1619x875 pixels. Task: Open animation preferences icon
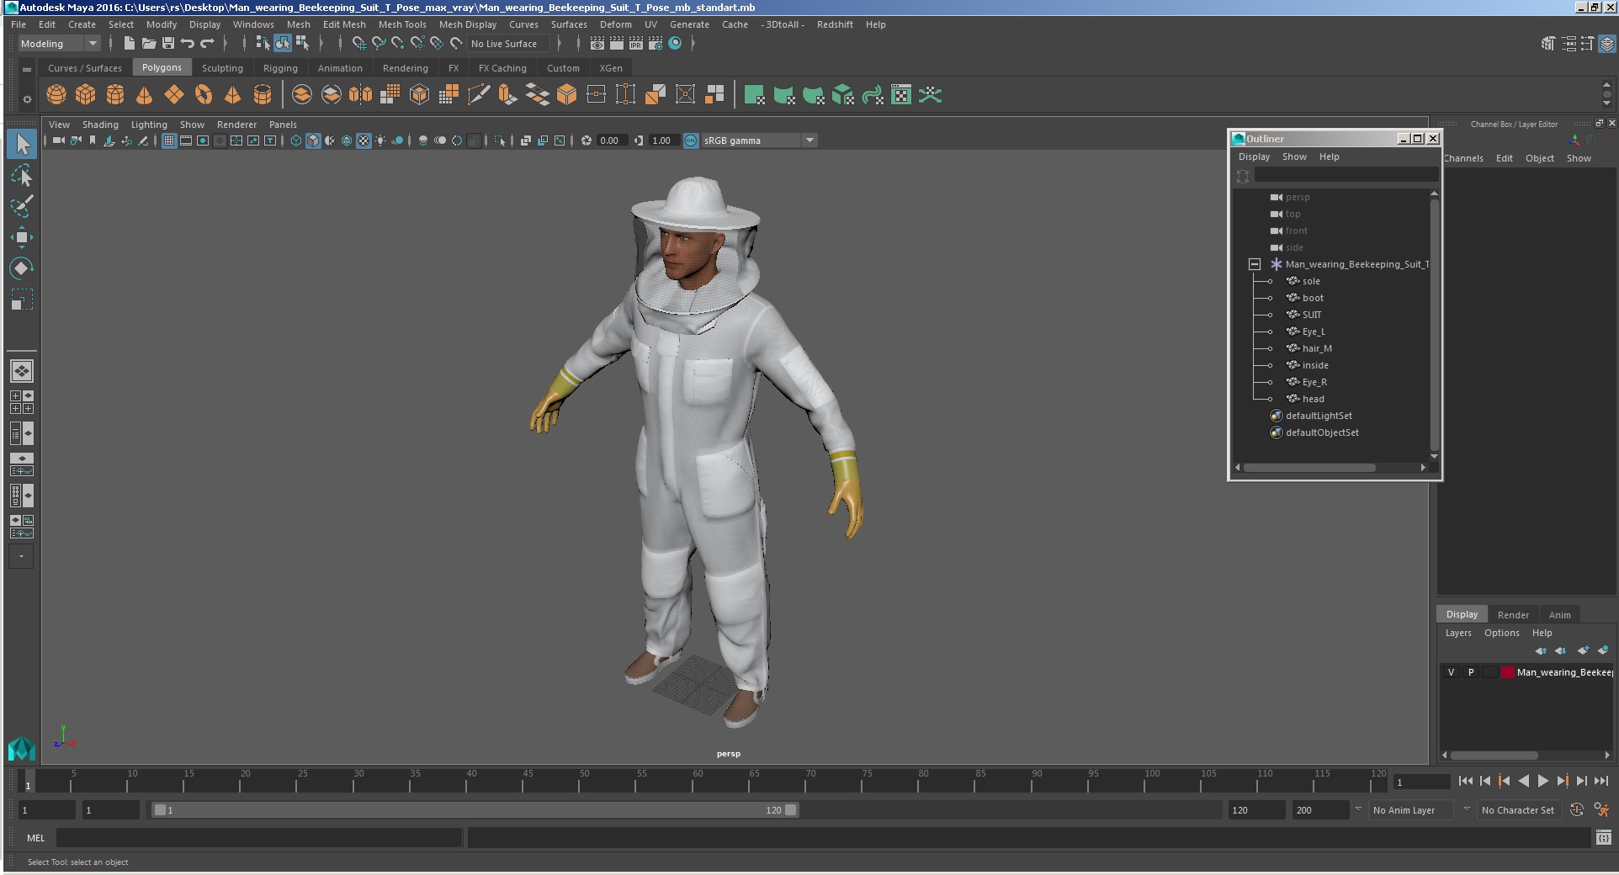[1601, 810]
